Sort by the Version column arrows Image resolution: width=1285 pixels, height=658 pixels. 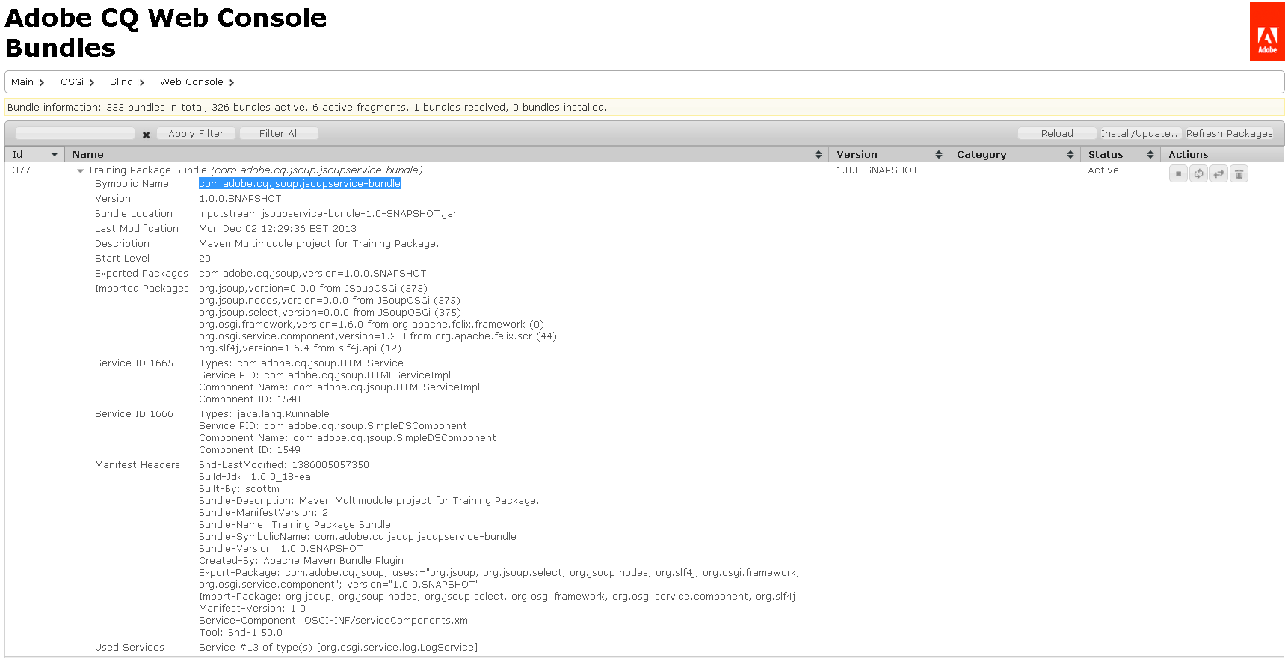[939, 155]
